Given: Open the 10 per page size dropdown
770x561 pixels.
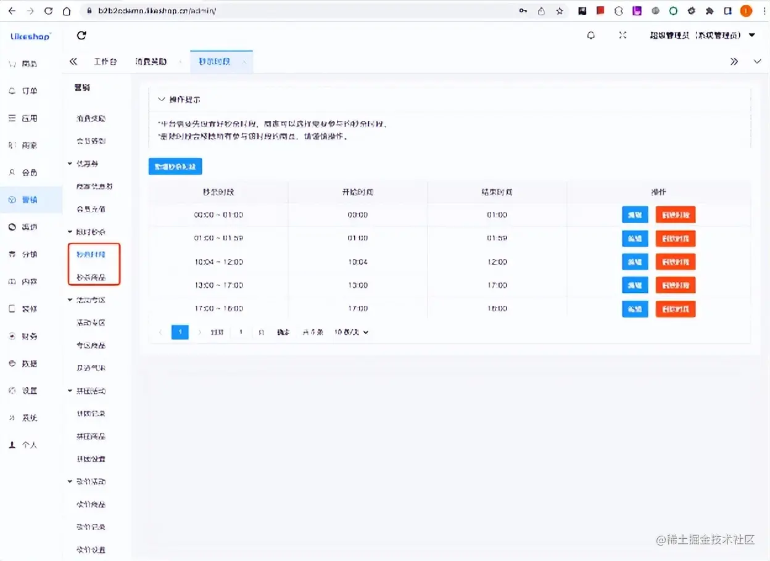Looking at the screenshot, I should pos(351,332).
